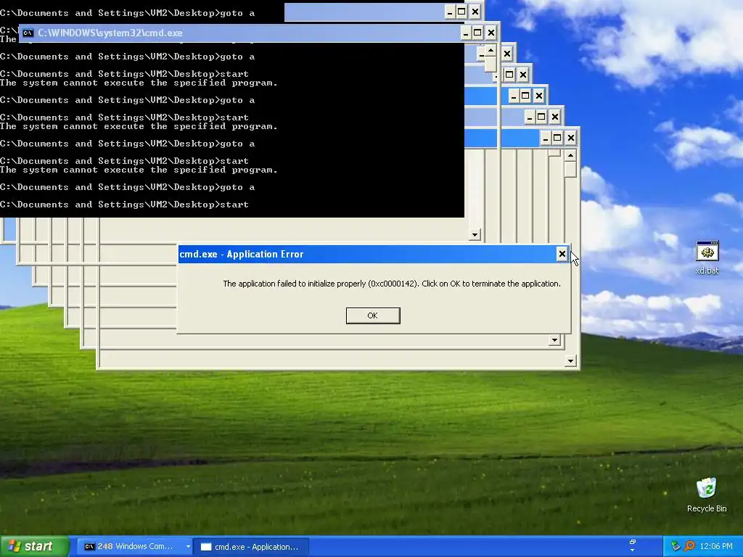Close the cmd.exe Application Error dialog
This screenshot has width=743, height=557.
pyautogui.click(x=562, y=255)
